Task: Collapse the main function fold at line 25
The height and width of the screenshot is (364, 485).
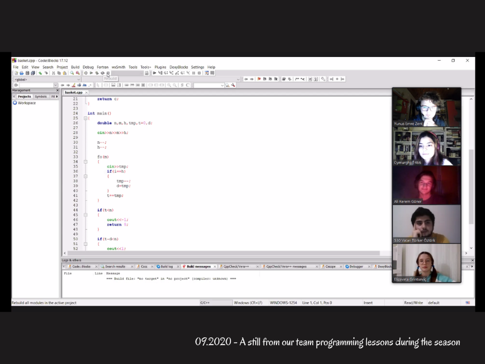Action: coord(86,118)
